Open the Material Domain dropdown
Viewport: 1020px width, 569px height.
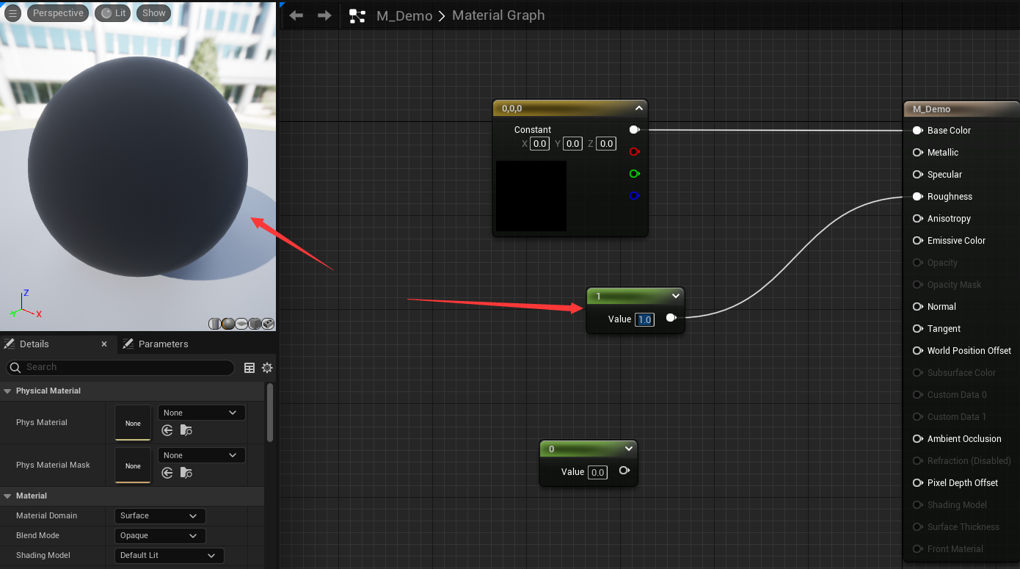pos(160,516)
